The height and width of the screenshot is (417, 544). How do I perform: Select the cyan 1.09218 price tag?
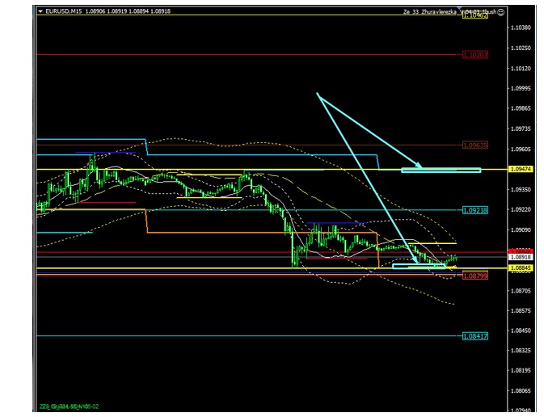[474, 210]
